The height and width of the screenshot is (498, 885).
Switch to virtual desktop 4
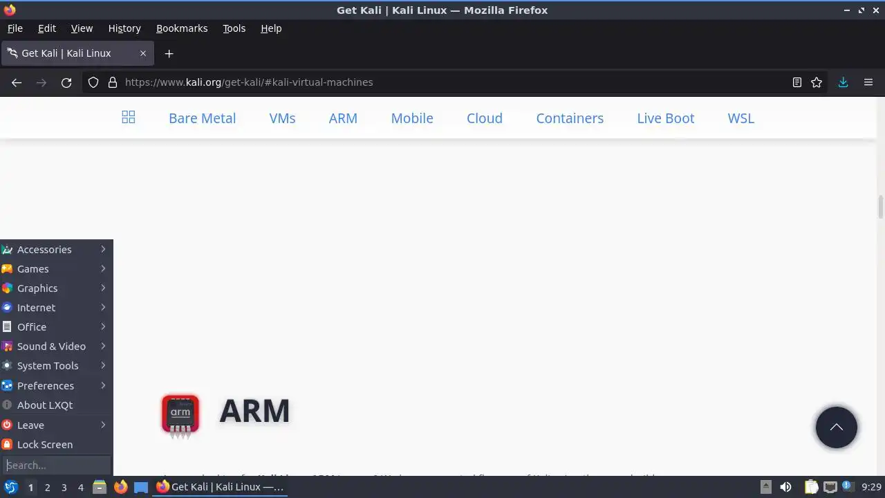click(x=80, y=488)
